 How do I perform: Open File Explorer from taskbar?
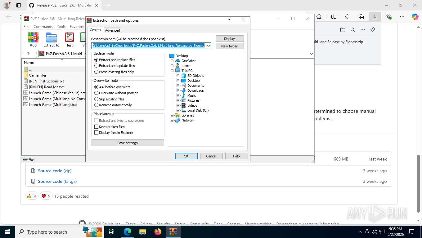142,232
